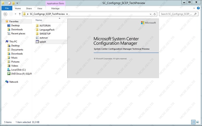This screenshot has width=202, height=126.
Task: Expand breadcrumb arrow after SC_Configmgr_SCEP_TechPreview
Action: tap(67, 14)
